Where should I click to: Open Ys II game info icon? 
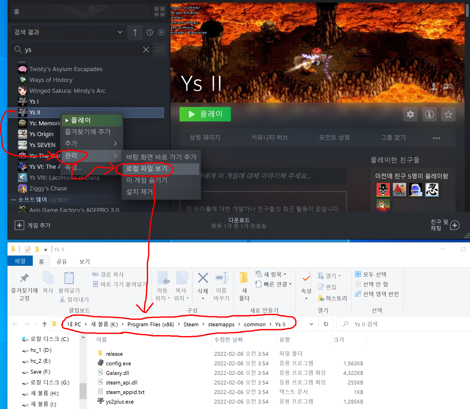coord(429,114)
